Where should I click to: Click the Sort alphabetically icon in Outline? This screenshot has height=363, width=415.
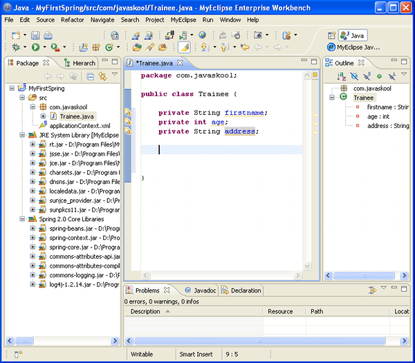[x=342, y=76]
